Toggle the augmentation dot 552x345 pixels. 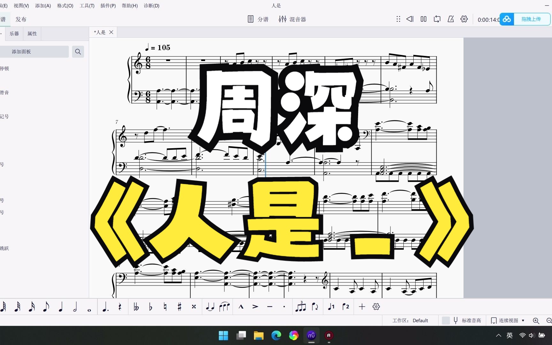[105, 307]
